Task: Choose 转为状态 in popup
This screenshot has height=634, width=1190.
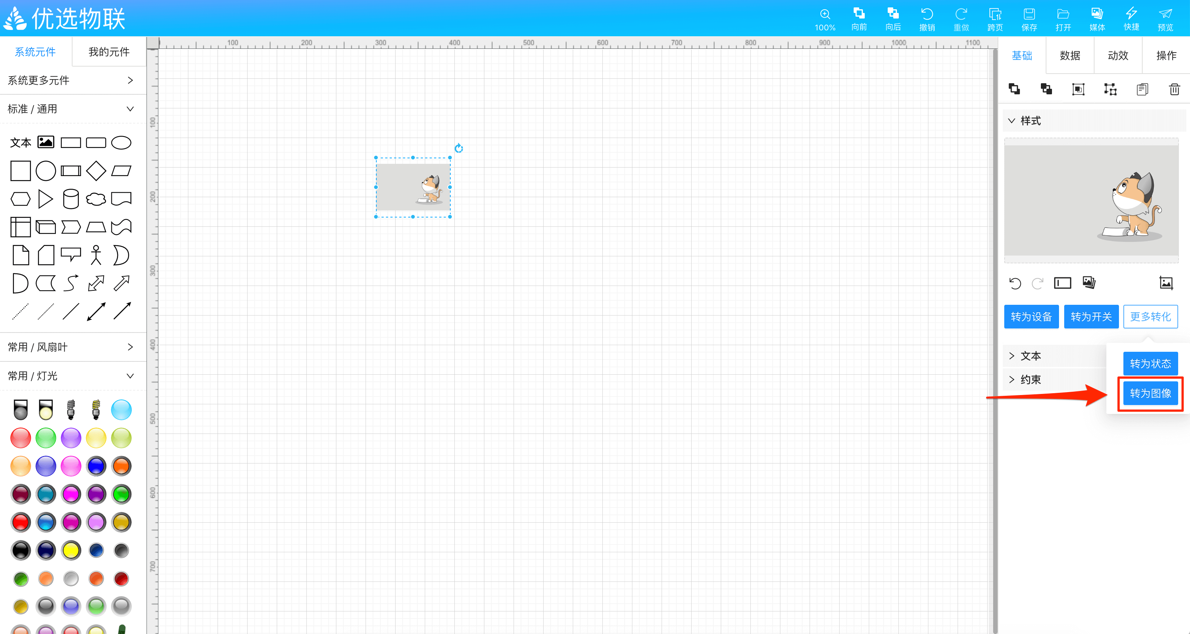Action: point(1150,364)
